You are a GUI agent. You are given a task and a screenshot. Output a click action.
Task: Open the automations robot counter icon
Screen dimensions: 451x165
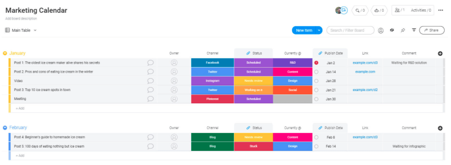tap(379, 10)
